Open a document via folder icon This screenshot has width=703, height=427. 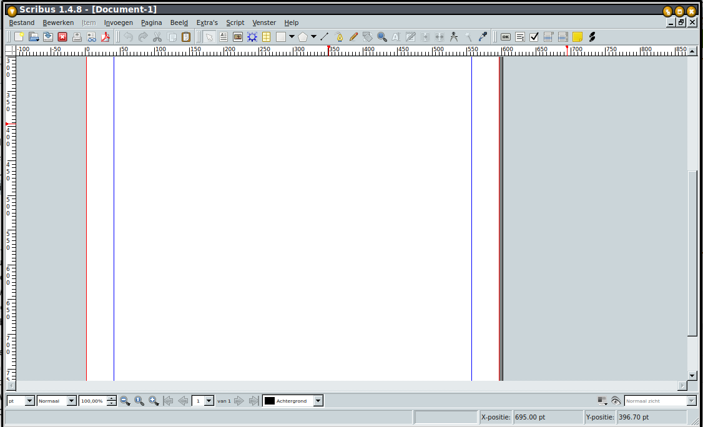coord(34,37)
